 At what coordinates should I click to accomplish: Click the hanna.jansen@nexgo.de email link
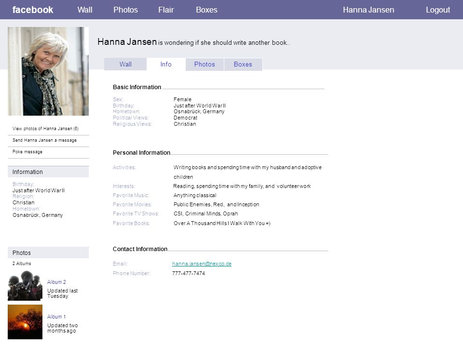[x=202, y=264]
